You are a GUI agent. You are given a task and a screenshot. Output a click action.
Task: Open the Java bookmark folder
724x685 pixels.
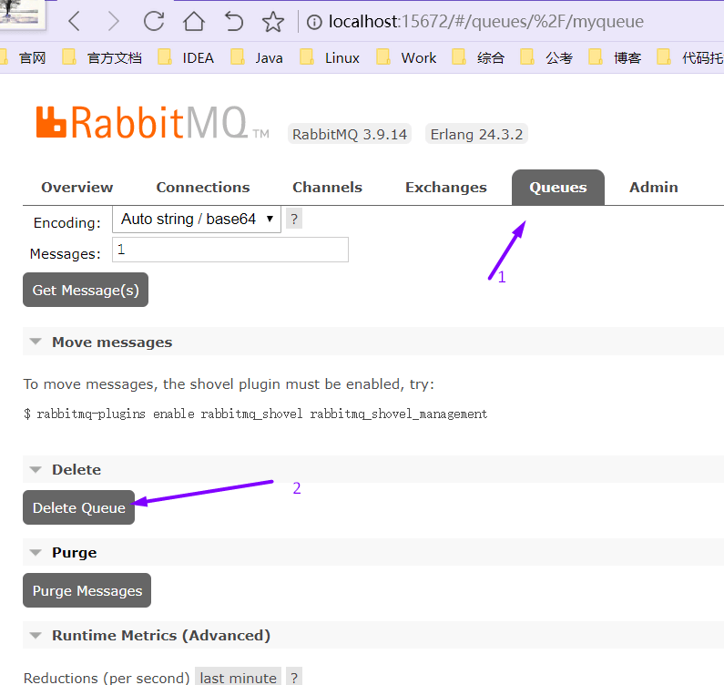(257, 57)
